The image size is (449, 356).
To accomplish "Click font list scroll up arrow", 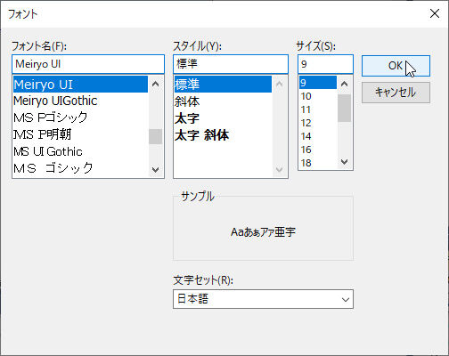I will tap(155, 84).
